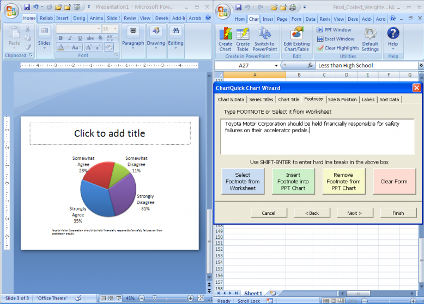Screen dimensions: 424x304
Task: Open the Insert tab in PowerPoint
Action: pos(62,18)
